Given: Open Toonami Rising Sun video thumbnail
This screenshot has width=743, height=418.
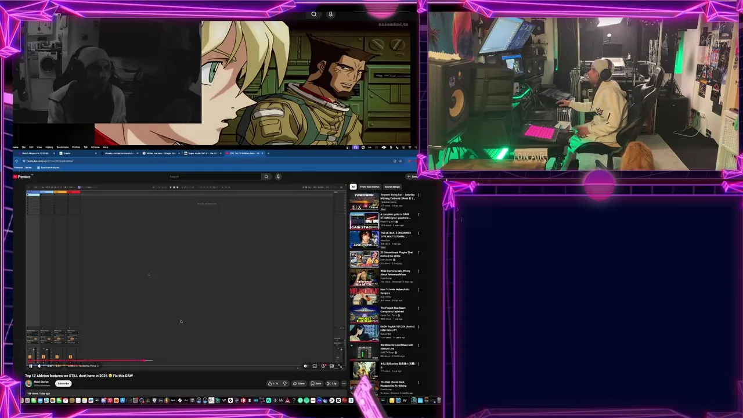Looking at the screenshot, I should pos(364,201).
